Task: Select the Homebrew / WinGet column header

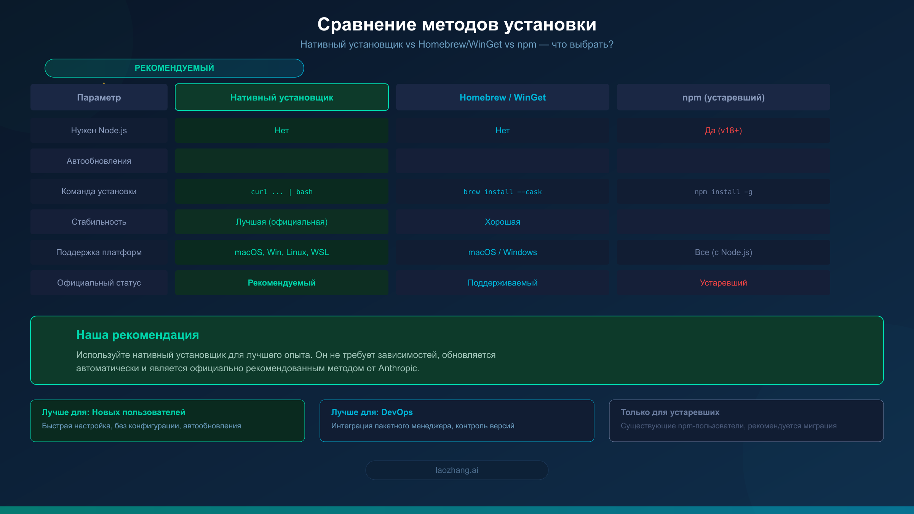Action: coord(502,97)
